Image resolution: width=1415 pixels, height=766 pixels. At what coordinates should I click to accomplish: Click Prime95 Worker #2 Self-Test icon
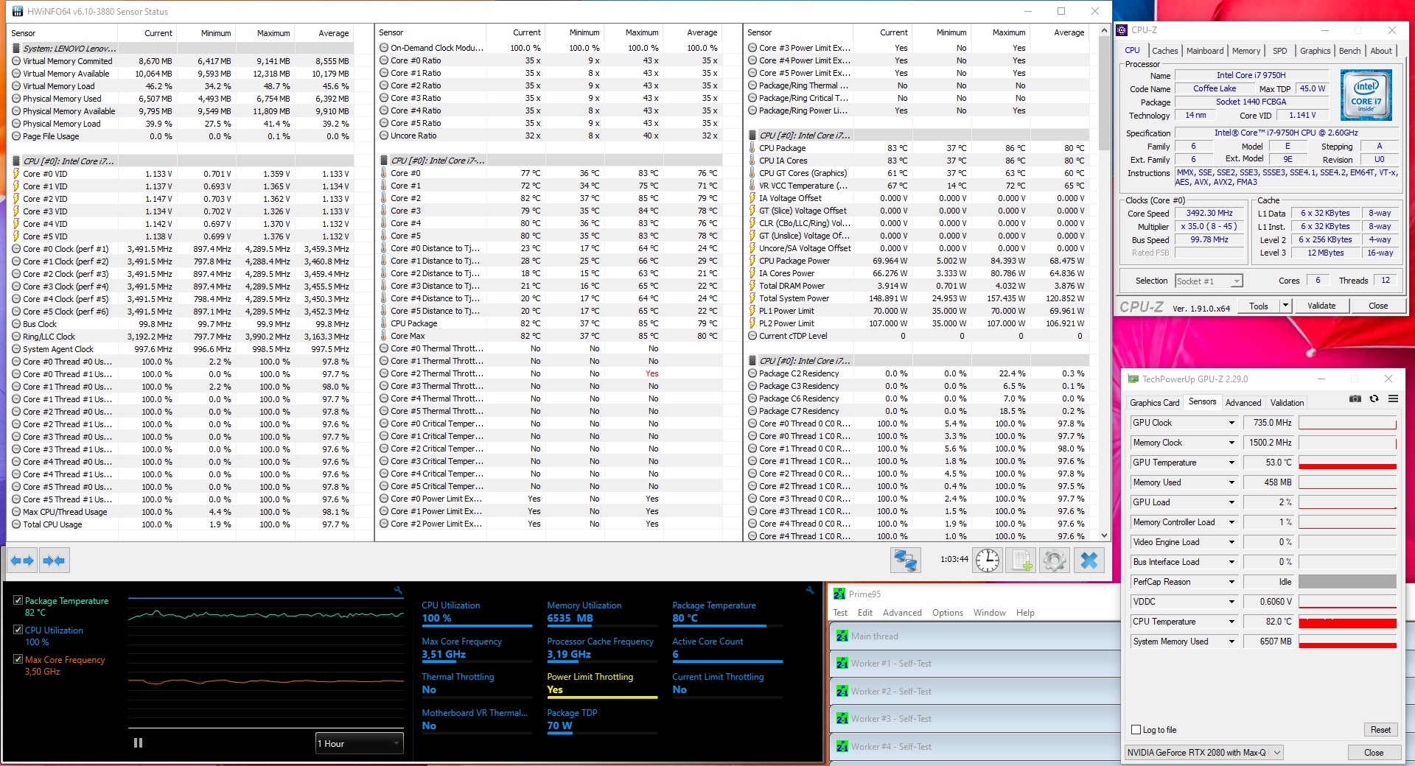click(x=842, y=692)
